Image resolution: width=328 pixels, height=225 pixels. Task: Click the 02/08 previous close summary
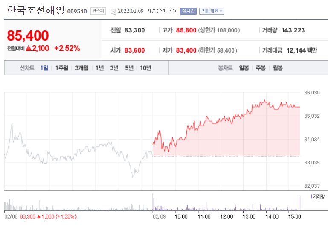click(41, 216)
